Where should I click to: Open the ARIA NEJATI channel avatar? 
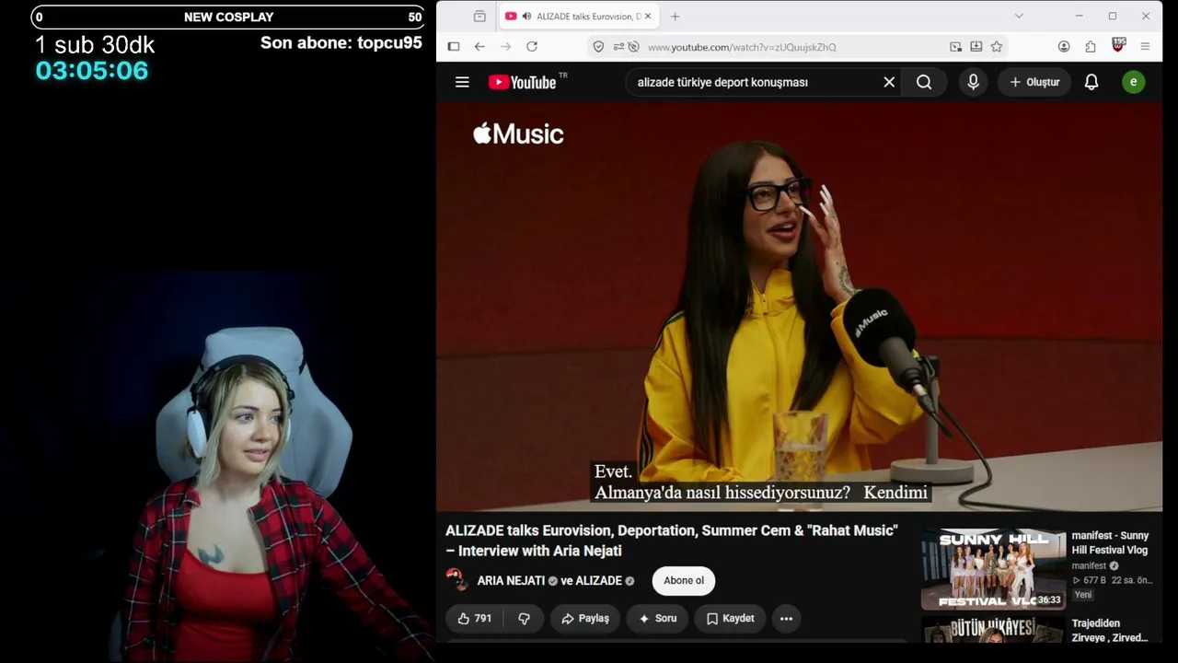(457, 581)
